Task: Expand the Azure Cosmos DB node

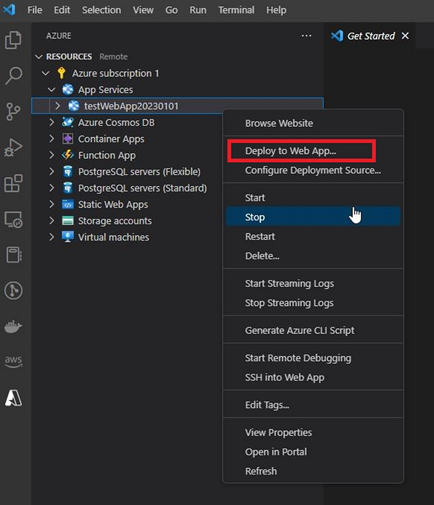Action: click(x=51, y=122)
